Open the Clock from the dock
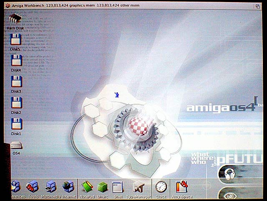 (x=161, y=186)
